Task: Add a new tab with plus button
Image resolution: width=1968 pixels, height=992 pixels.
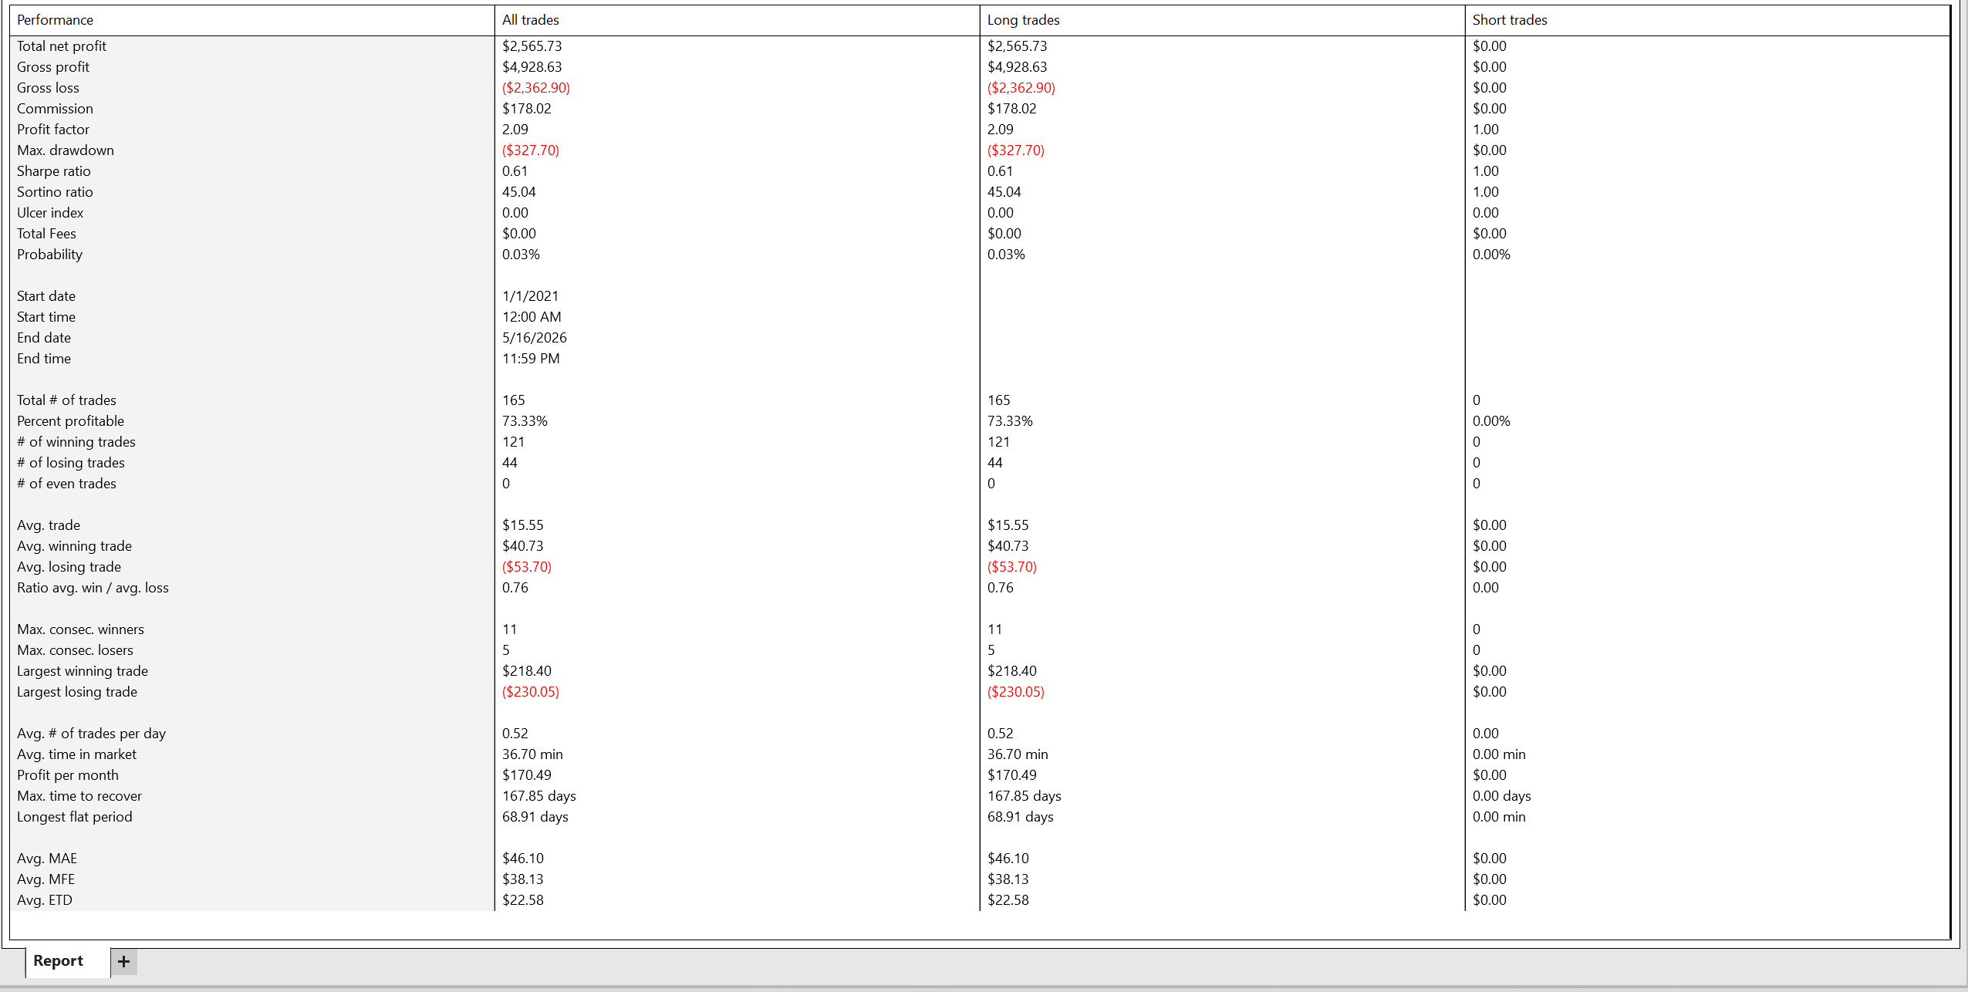Action: tap(123, 961)
